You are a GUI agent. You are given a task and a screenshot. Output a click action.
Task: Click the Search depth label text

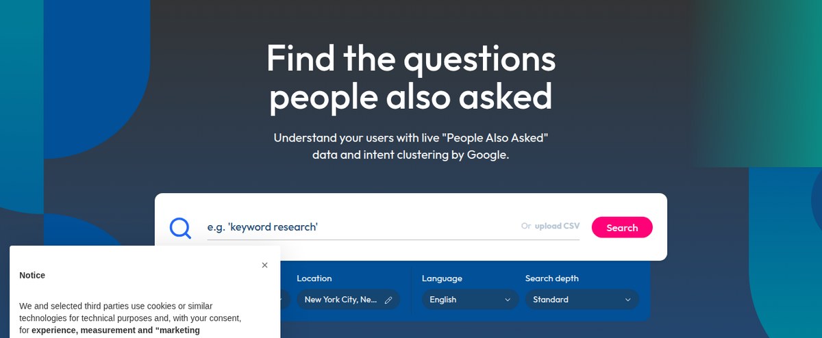[552, 278]
